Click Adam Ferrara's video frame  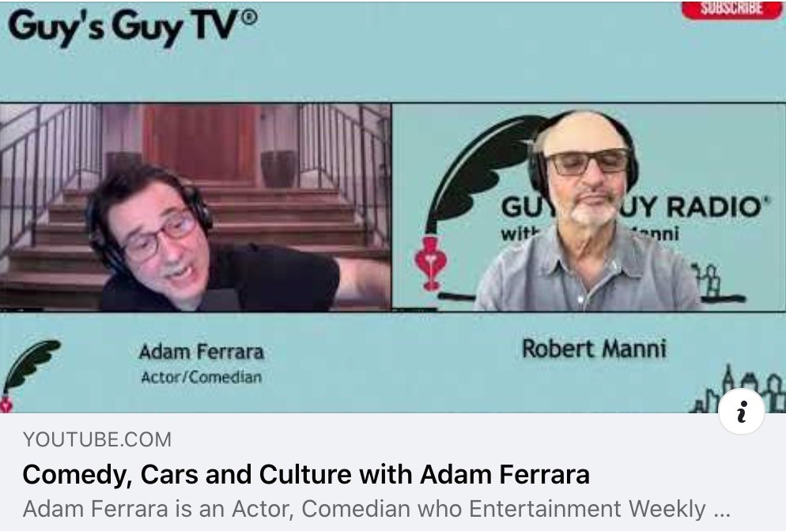(x=195, y=207)
